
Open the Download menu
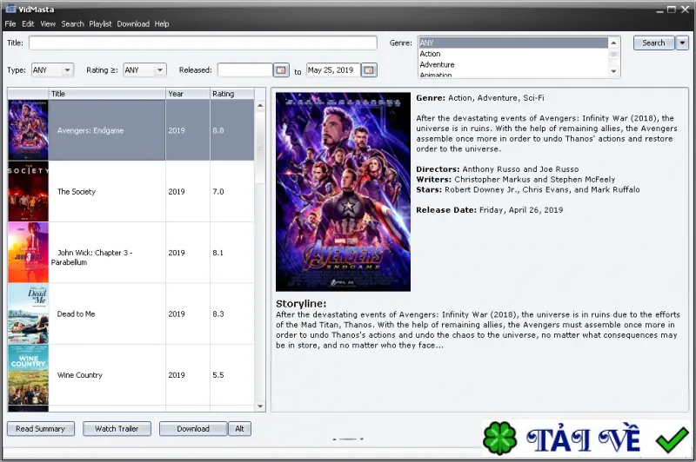(x=133, y=24)
